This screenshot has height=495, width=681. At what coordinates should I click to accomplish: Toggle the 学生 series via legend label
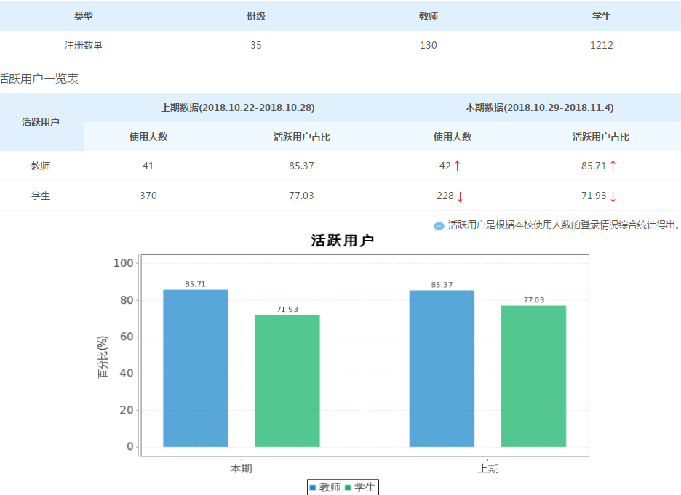point(365,487)
